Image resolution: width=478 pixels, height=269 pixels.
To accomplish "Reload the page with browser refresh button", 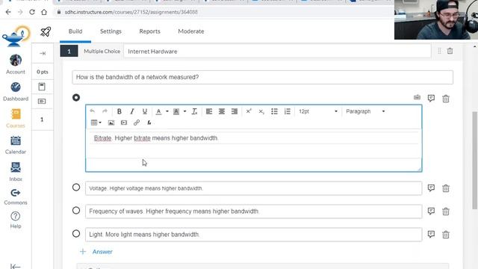I will [32, 12].
